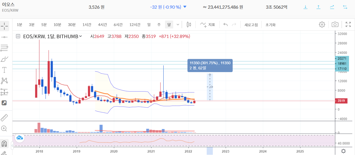Screen dimensions: 355x155
Task: Select the price range prediction tool
Action: (x=5, y=92)
